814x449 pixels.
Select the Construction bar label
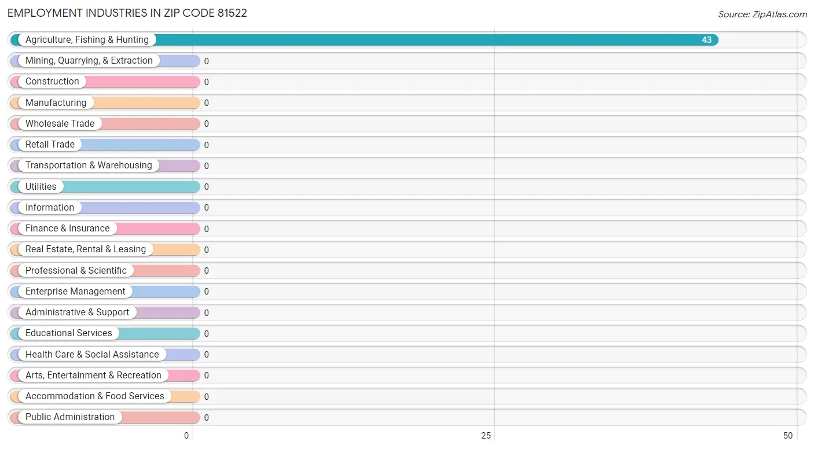pyautogui.click(x=52, y=82)
